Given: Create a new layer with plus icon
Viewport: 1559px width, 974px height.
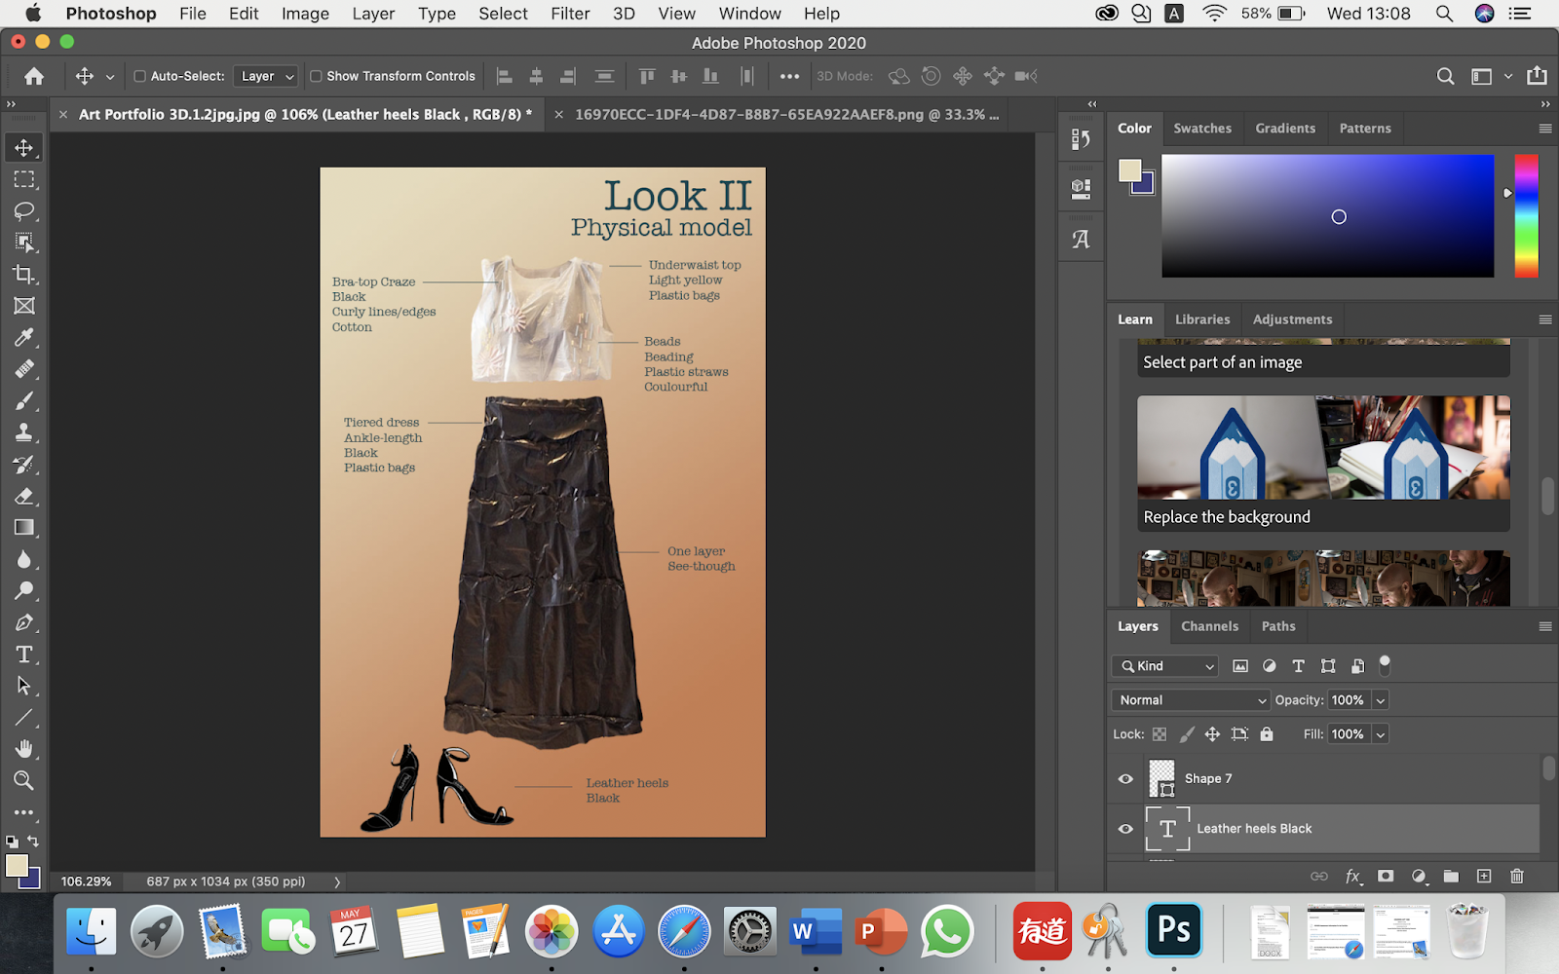Looking at the screenshot, I should [1483, 877].
